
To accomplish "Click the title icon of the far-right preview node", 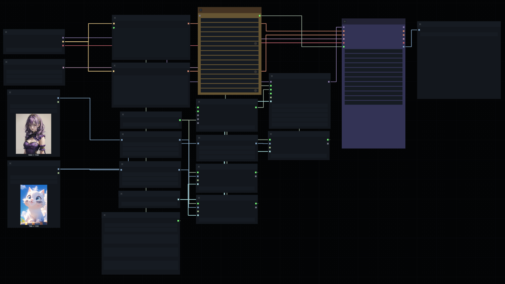I will coord(419,24).
